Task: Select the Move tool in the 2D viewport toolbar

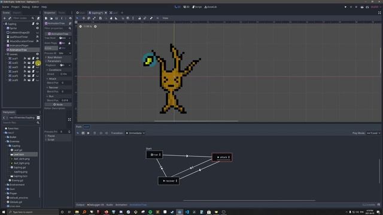Action: pyautogui.click(x=84, y=18)
